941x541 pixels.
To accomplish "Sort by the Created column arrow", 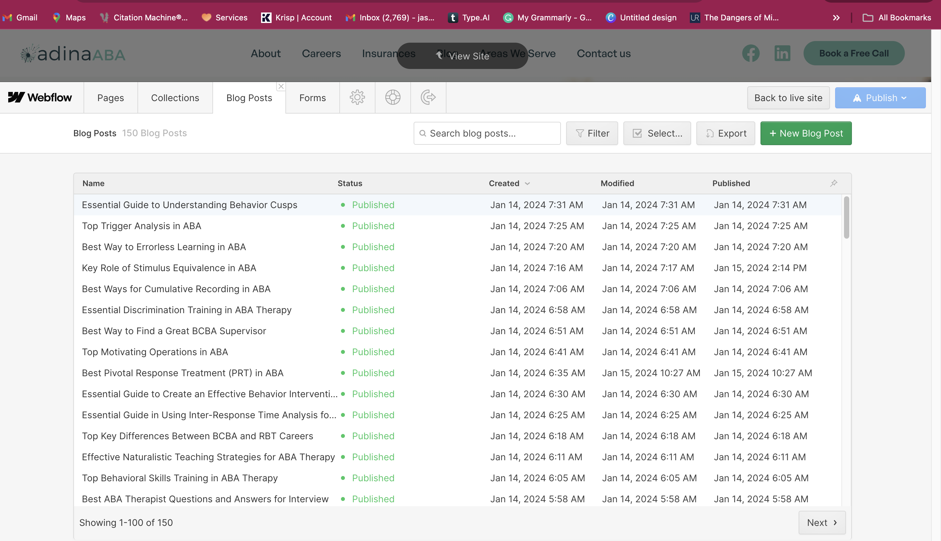I will click(527, 184).
